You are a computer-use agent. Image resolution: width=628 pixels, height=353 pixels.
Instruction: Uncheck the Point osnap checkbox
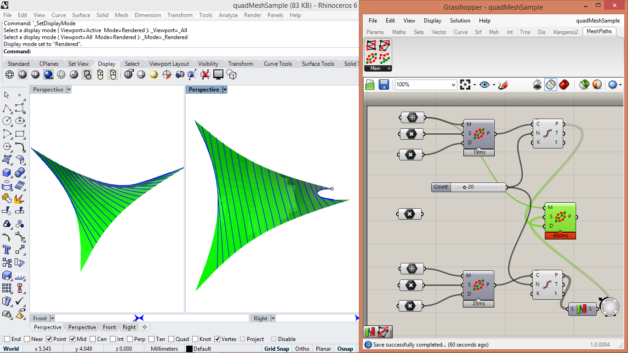coord(49,339)
